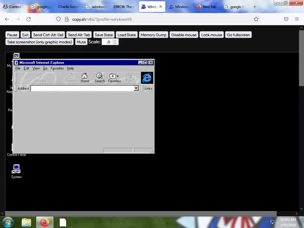Click the Internet Explorer 'e' logo

pos(147,78)
